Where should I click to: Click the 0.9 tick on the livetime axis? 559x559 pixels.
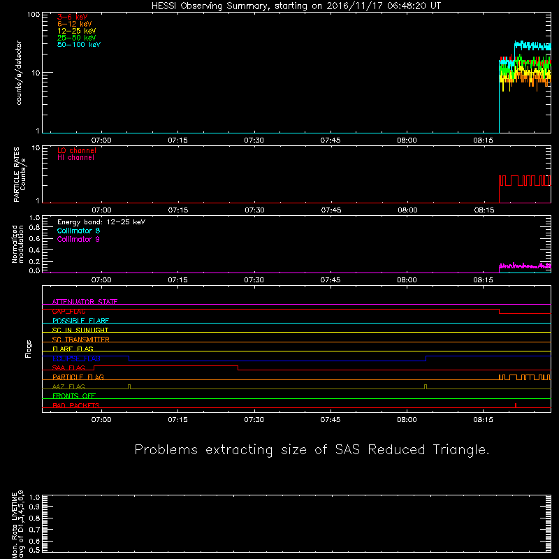[34, 507]
